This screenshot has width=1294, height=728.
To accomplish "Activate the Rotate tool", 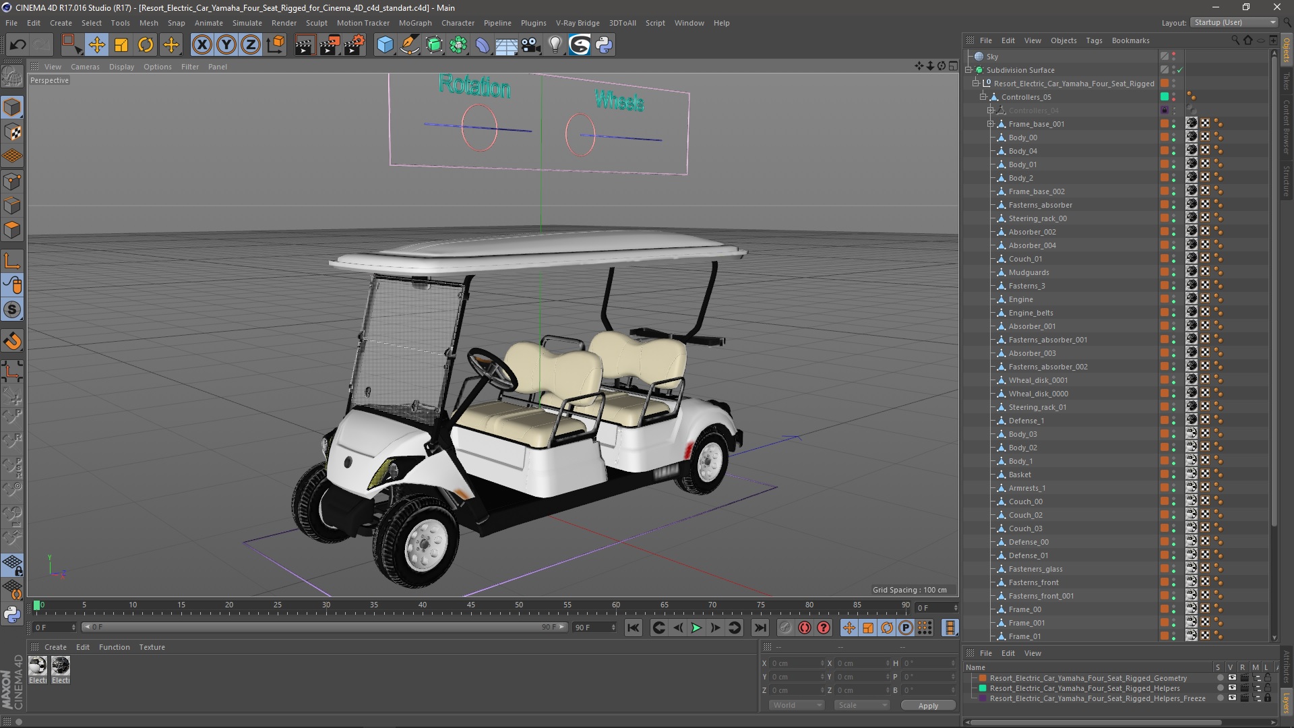I will point(146,45).
